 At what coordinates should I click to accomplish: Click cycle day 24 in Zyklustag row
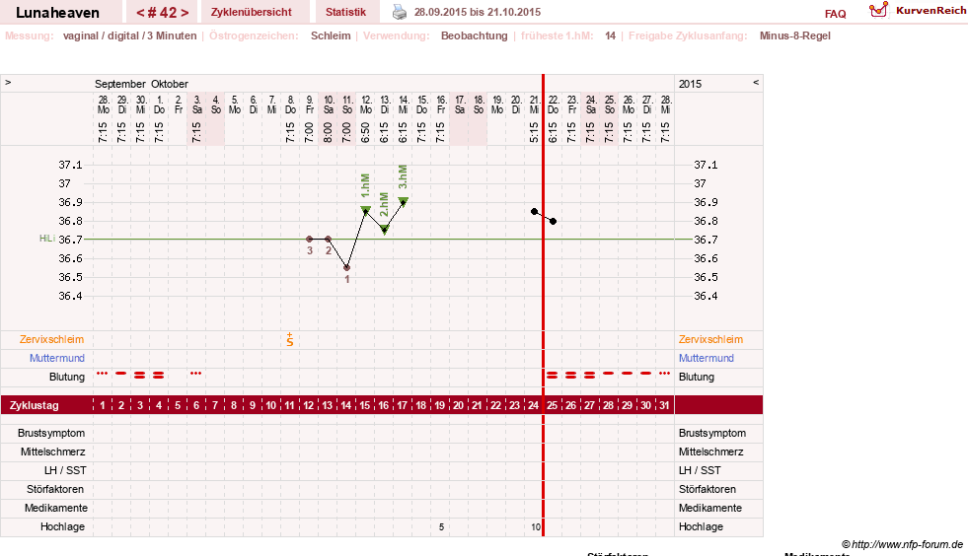pyautogui.click(x=533, y=405)
